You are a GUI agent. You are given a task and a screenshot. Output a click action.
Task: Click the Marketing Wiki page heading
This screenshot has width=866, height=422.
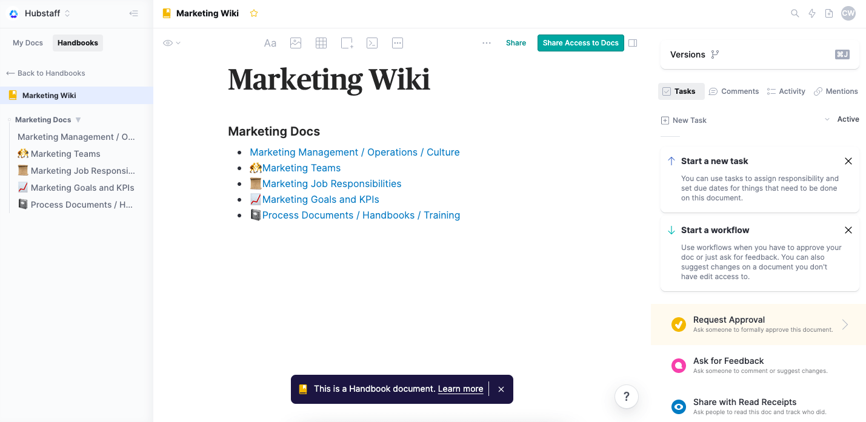click(329, 79)
